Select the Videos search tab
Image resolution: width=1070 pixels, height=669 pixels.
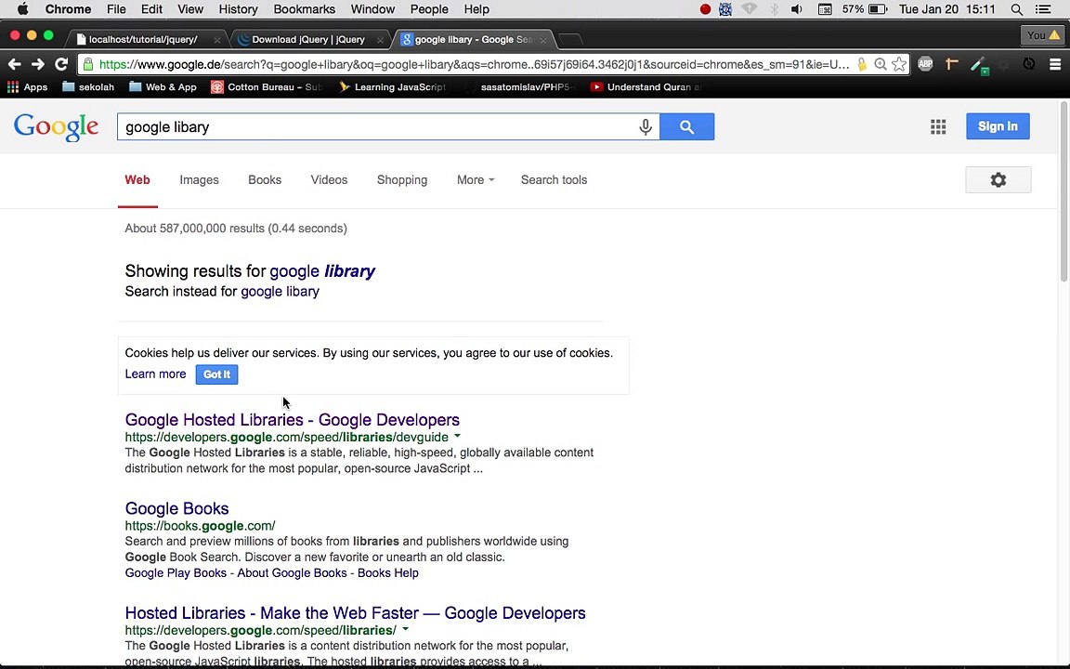pyautogui.click(x=329, y=180)
